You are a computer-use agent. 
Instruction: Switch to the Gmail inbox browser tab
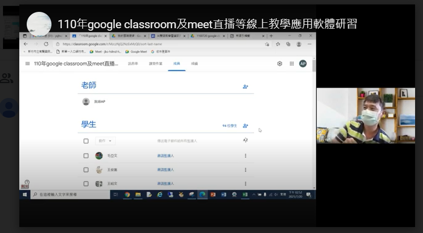tap(49, 36)
